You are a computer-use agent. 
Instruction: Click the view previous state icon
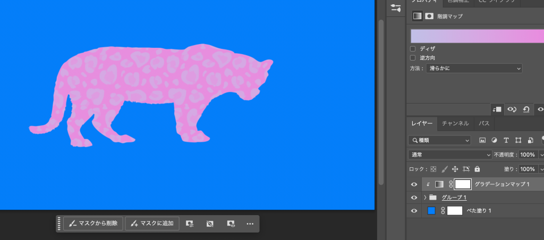(x=512, y=109)
